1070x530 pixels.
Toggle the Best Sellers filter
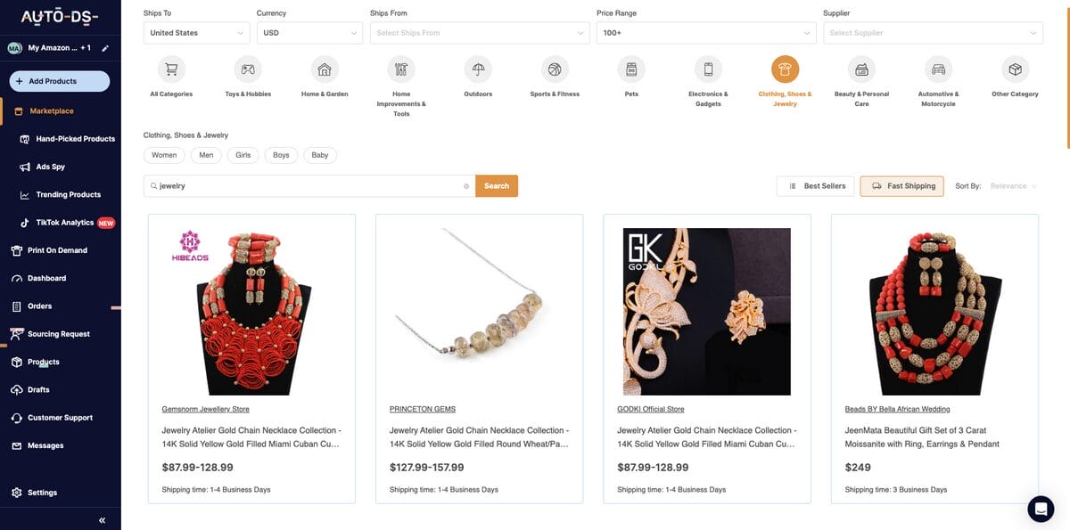click(818, 185)
